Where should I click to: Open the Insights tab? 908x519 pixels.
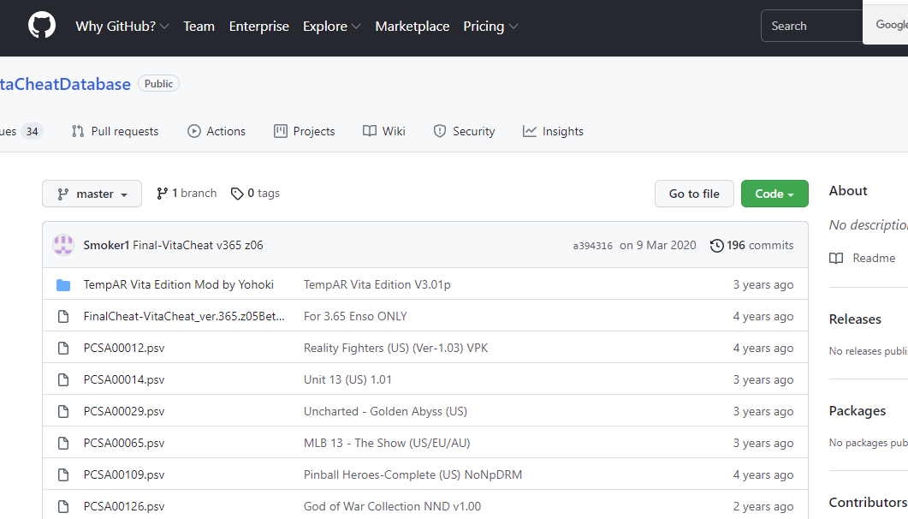click(553, 131)
